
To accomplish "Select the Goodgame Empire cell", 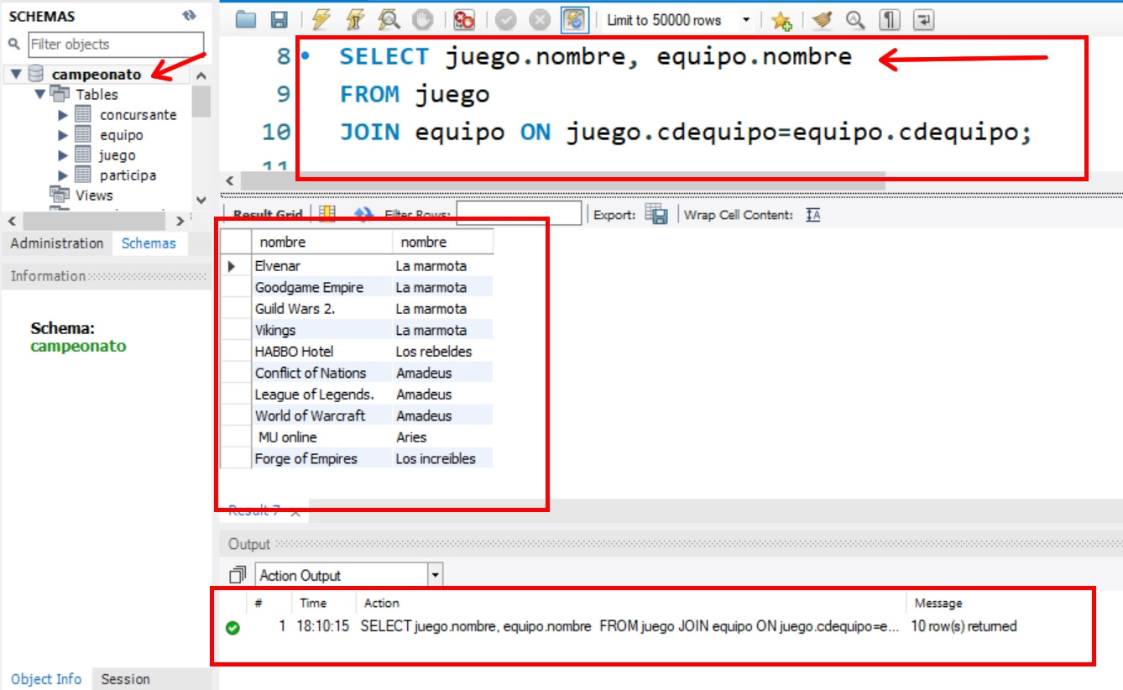I will [321, 287].
